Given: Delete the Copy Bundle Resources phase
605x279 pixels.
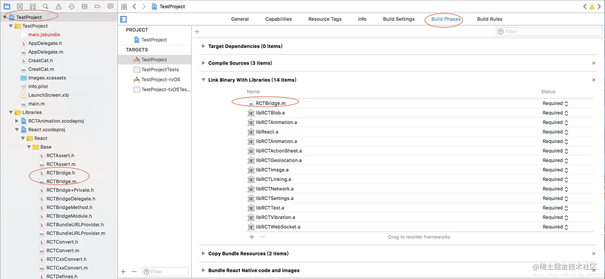Looking at the screenshot, I should (594, 254).
